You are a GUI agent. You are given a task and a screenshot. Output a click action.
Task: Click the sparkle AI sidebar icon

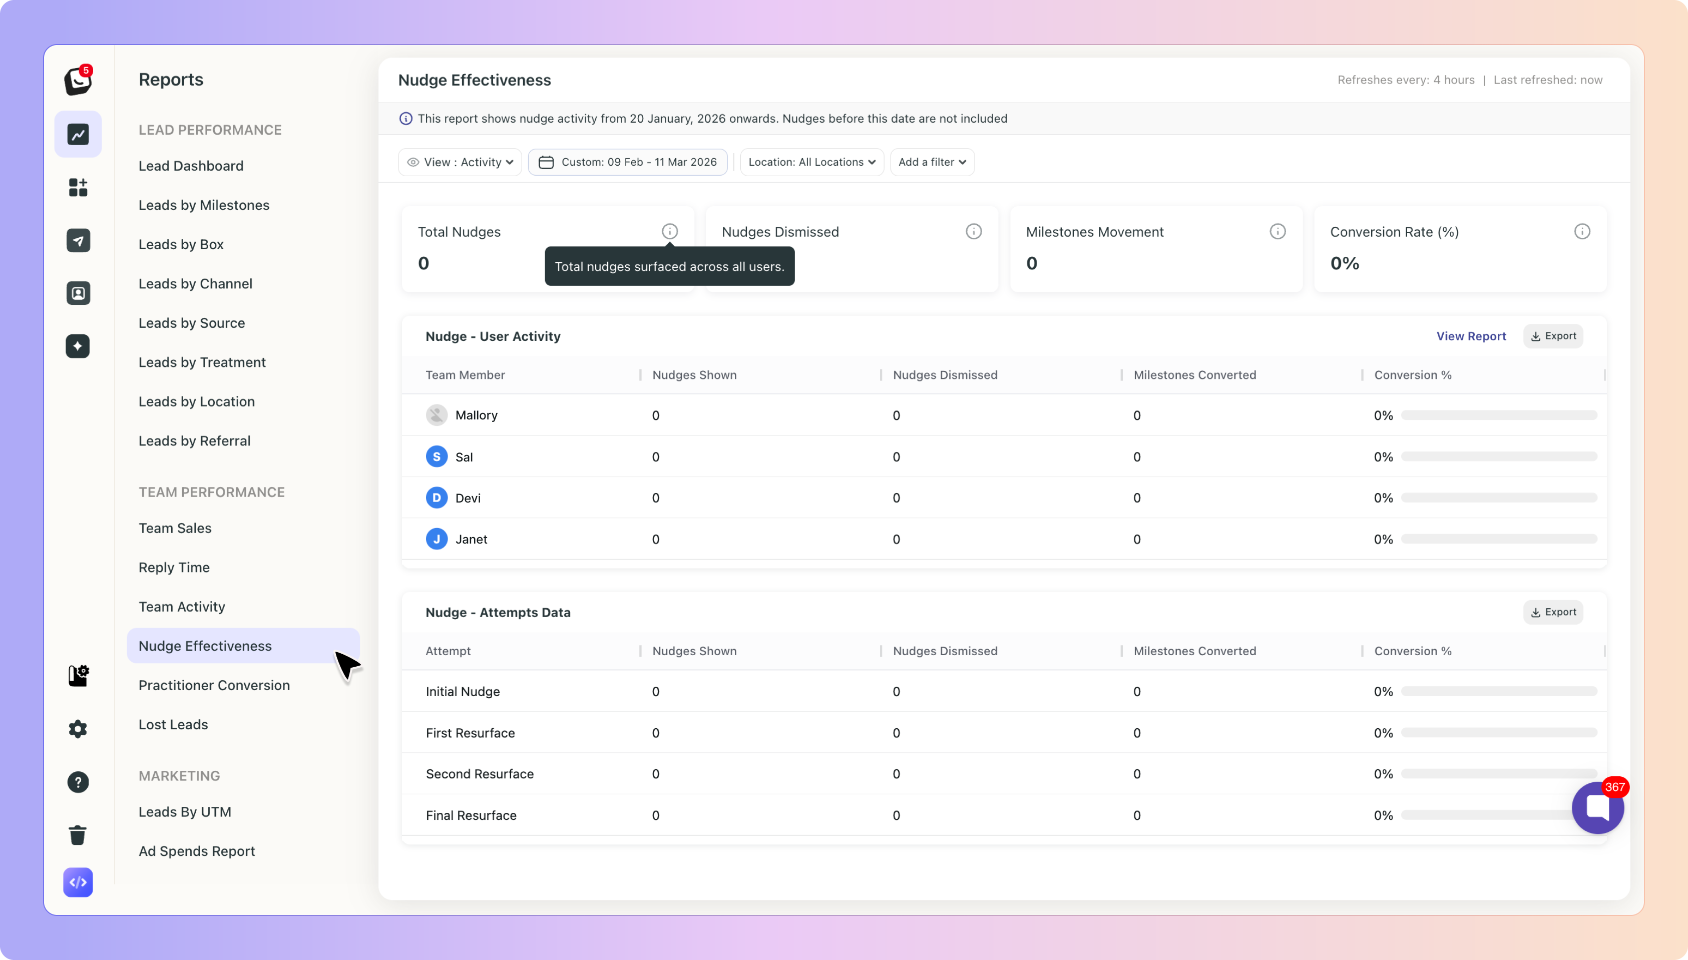coord(78,346)
